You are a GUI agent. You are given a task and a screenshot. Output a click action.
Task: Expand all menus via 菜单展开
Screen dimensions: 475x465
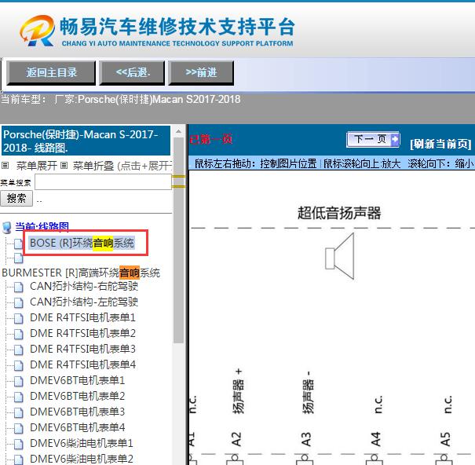coord(36,166)
